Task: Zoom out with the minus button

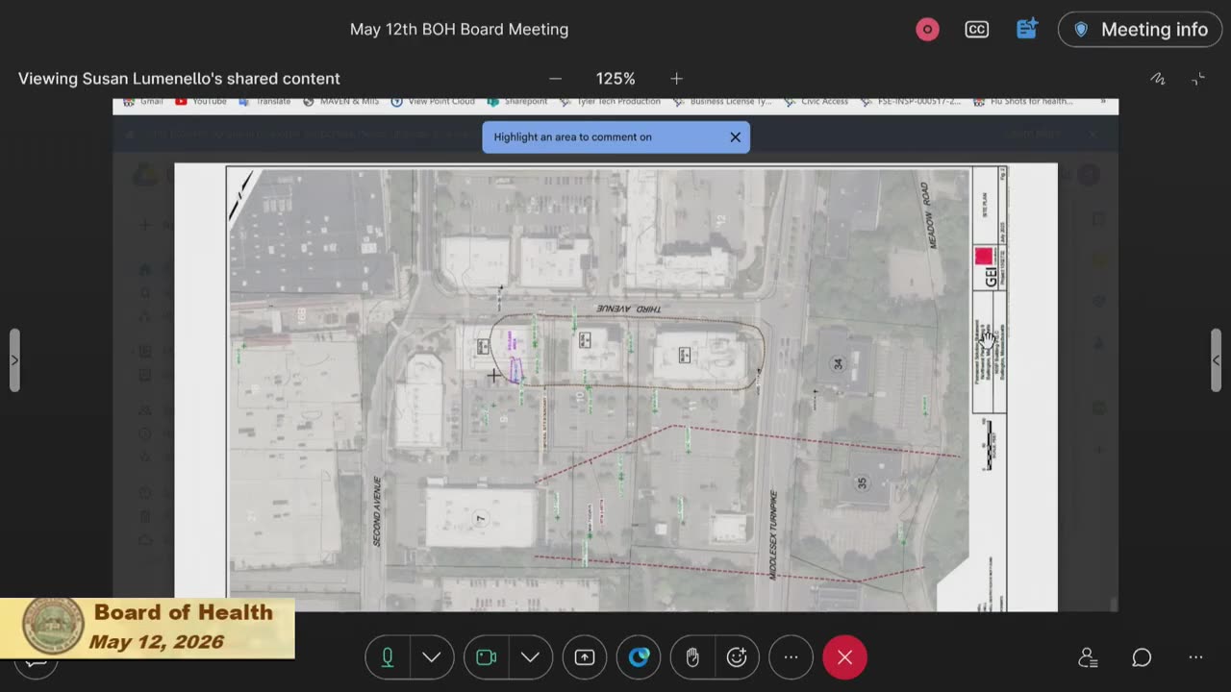Action: 555,79
